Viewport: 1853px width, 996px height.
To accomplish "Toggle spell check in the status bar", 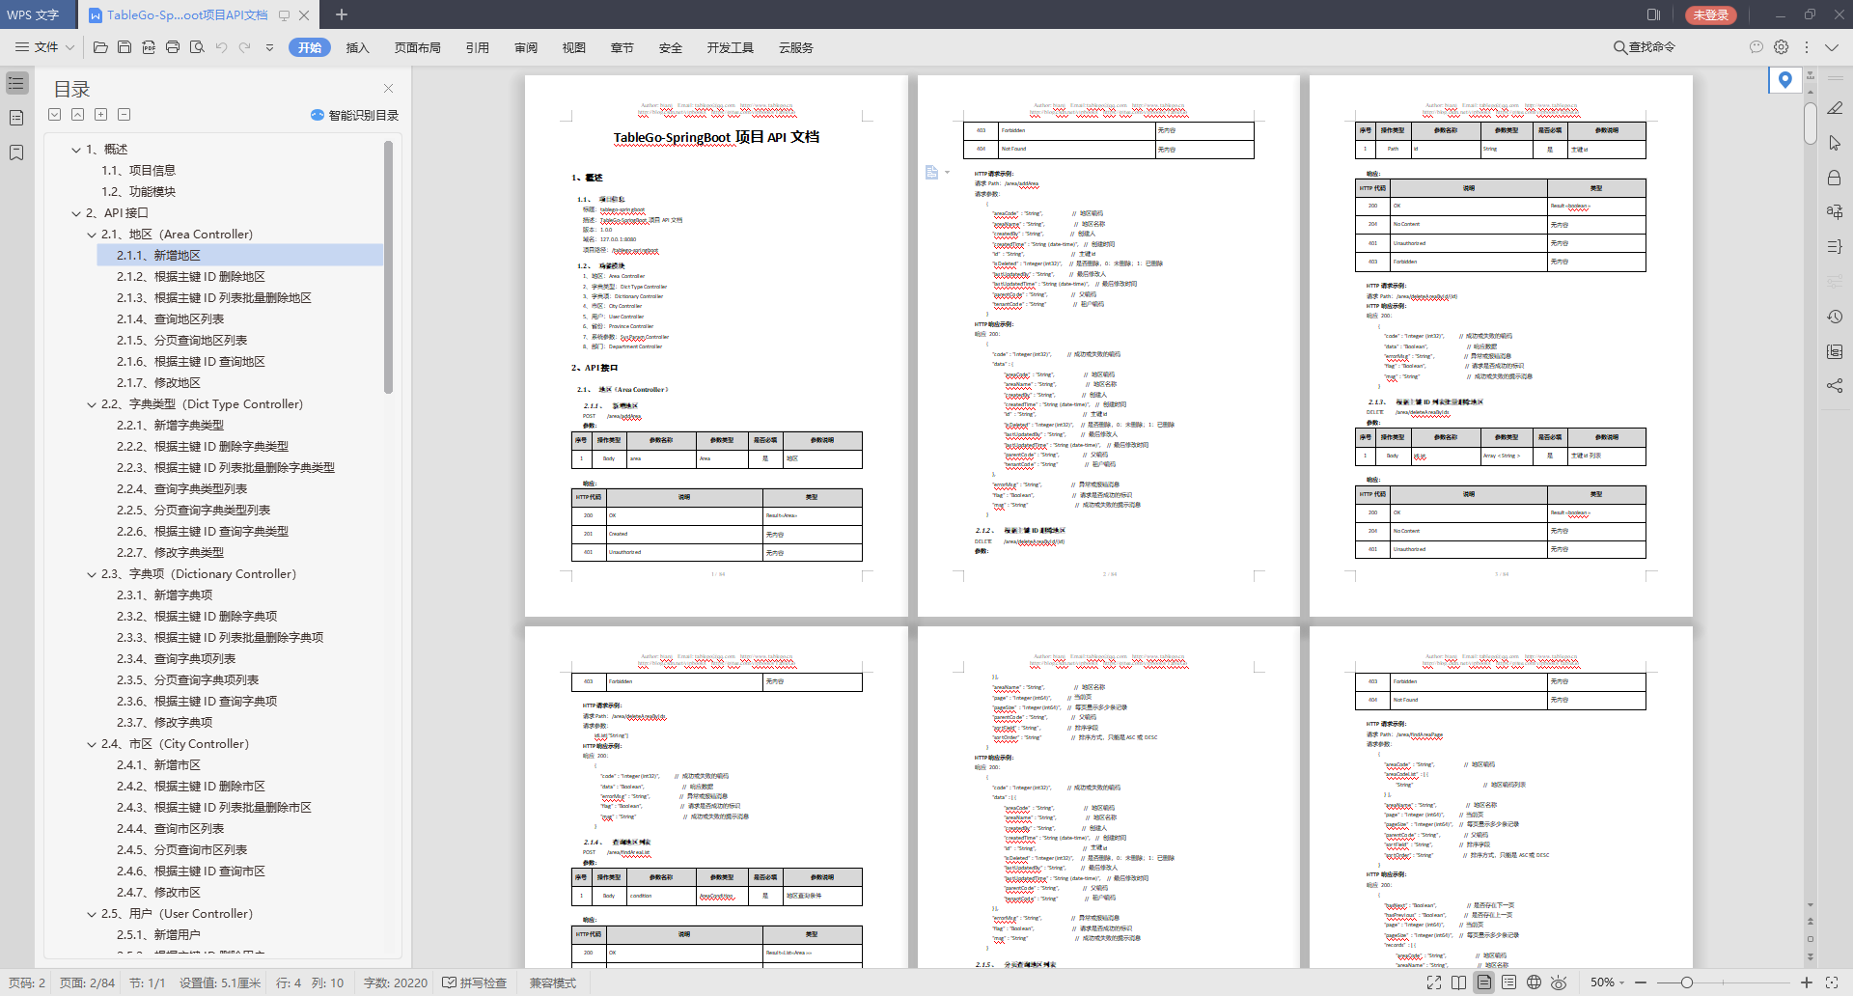I will (475, 982).
